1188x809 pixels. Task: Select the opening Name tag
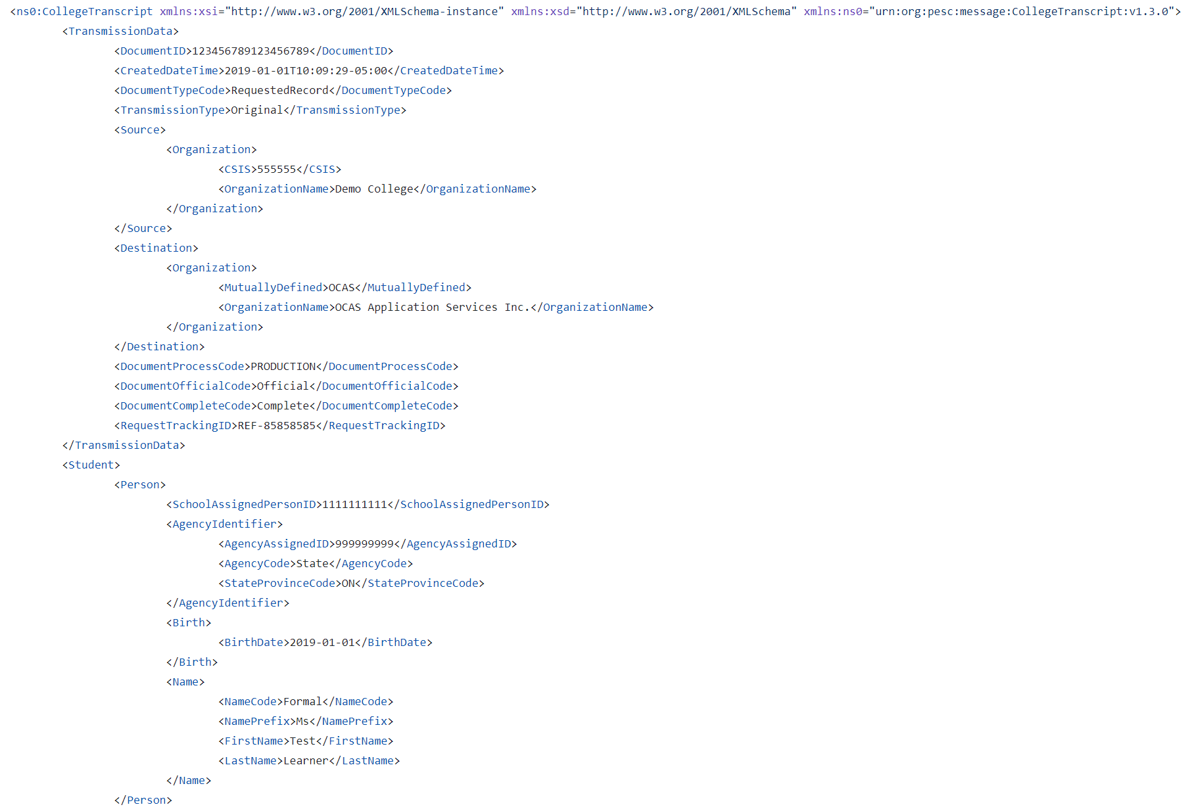185,682
